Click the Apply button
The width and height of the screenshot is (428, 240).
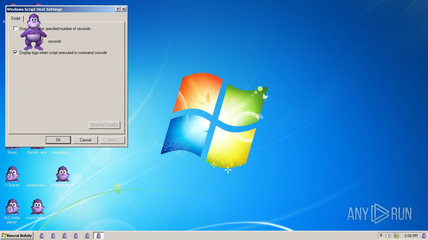pyautogui.click(x=112, y=140)
